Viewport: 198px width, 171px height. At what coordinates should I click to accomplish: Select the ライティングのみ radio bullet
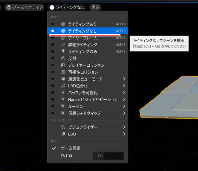click(x=52, y=51)
